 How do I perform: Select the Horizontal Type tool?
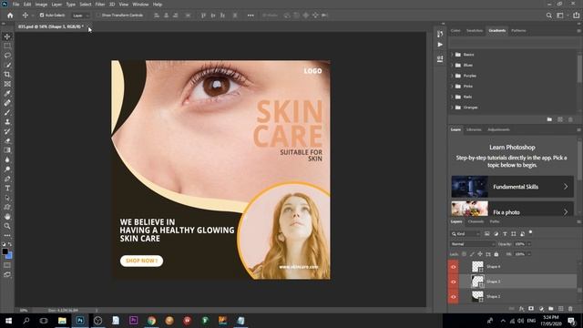(7, 189)
